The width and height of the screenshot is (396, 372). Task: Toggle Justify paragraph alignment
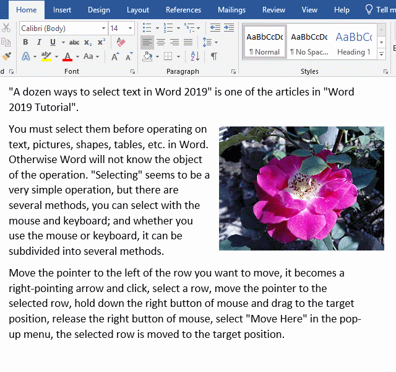pos(188,42)
